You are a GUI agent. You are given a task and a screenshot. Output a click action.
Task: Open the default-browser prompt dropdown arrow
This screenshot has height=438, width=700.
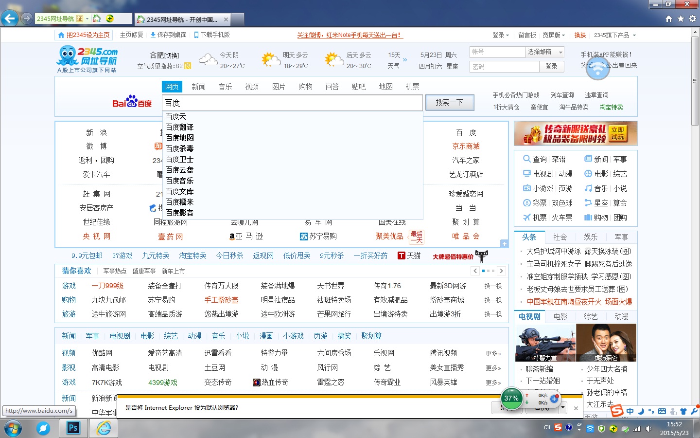pos(563,407)
